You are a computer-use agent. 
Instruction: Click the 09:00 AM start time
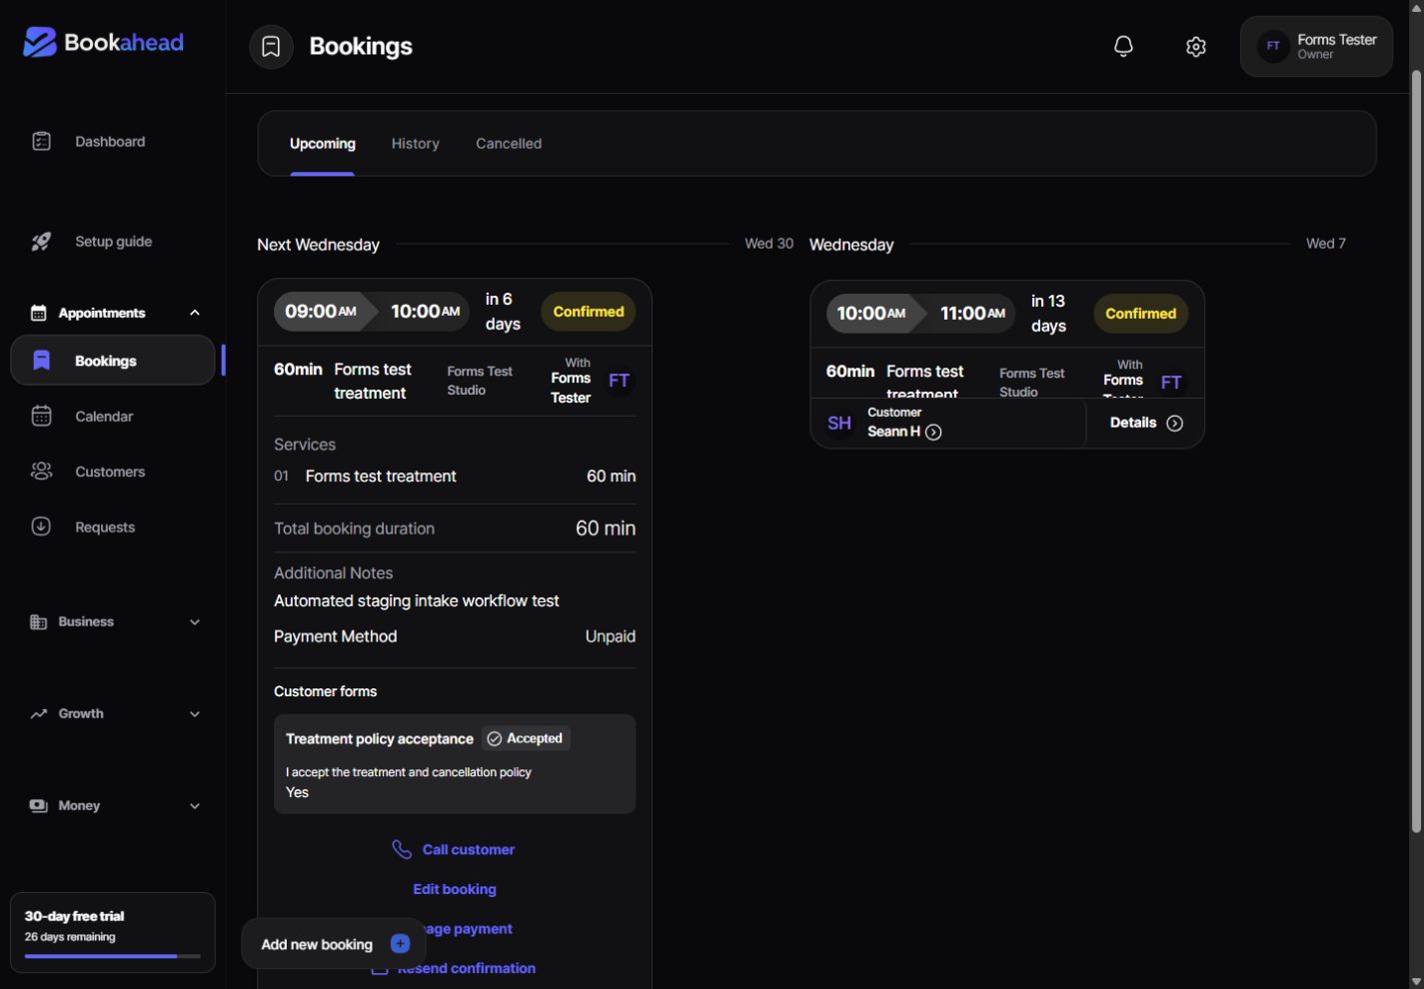(x=320, y=312)
